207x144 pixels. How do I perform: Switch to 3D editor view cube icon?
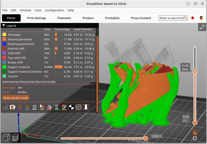(6, 138)
